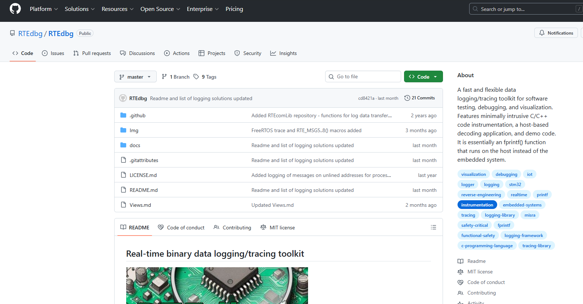Click the RTEdbg owner link in breadcrumb
The image size is (583, 304).
(31, 33)
